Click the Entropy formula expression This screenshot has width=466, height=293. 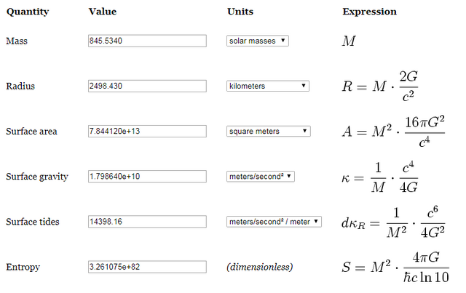[x=395, y=267]
